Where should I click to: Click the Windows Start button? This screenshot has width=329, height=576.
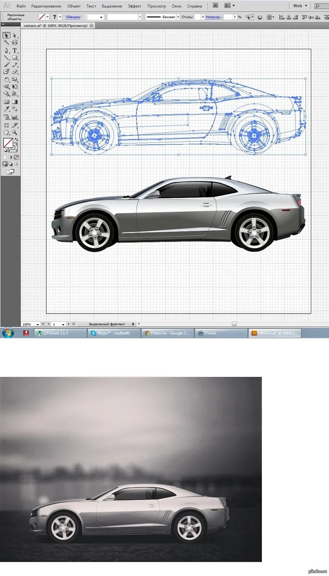tap(8, 333)
